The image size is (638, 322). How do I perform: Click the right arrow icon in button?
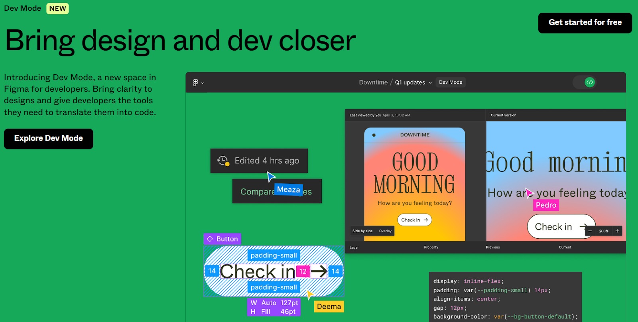coord(319,271)
